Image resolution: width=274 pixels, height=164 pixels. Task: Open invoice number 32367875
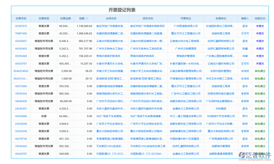point(21,26)
